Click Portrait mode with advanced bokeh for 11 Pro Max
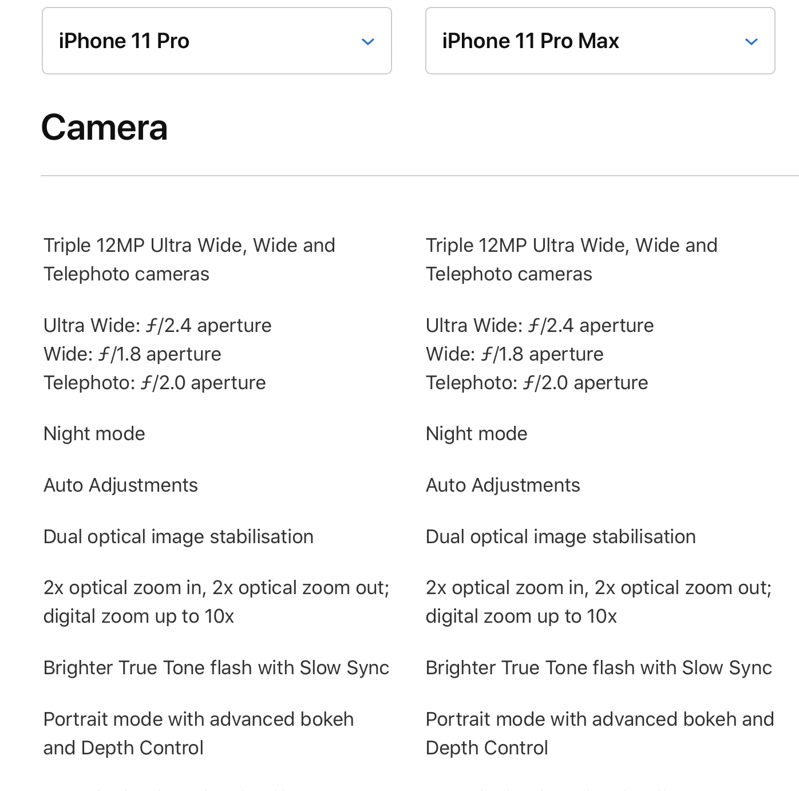The height and width of the screenshot is (791, 799). point(599,719)
